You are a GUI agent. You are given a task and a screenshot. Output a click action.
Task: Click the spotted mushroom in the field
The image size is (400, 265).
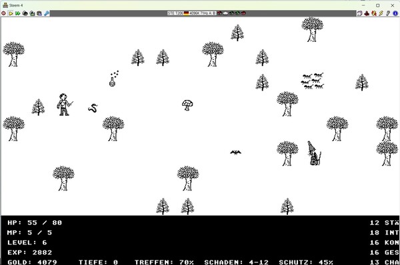point(187,105)
